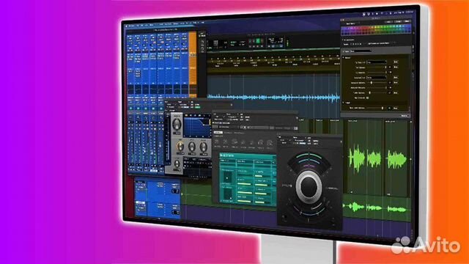
Task: Turn the large center dial in the dark plugin
Action: (x=309, y=187)
